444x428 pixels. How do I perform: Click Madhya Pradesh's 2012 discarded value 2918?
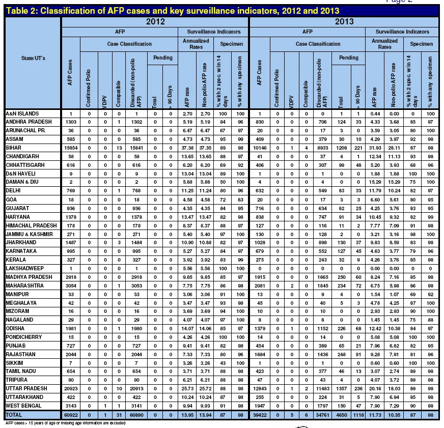[x=136, y=277]
